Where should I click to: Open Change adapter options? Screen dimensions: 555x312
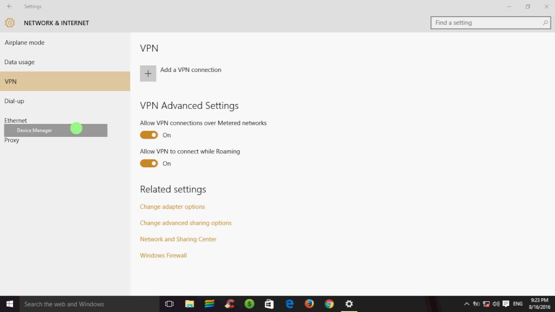(172, 207)
